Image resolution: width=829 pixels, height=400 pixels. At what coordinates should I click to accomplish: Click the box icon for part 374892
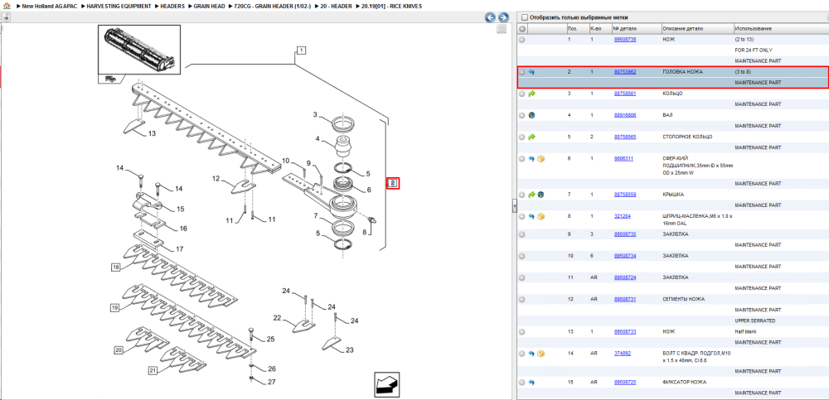click(x=541, y=354)
